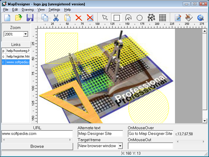This screenshot has height=157, width=209.
Task: Activate the edit polygon nodes tool
Action: 151,18
